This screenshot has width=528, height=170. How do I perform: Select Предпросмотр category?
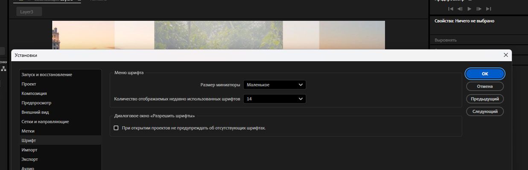(60, 103)
